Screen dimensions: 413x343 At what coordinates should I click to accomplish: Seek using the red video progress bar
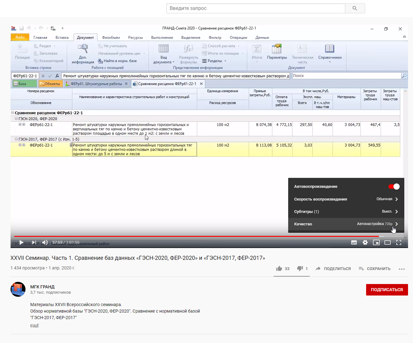[209, 236]
